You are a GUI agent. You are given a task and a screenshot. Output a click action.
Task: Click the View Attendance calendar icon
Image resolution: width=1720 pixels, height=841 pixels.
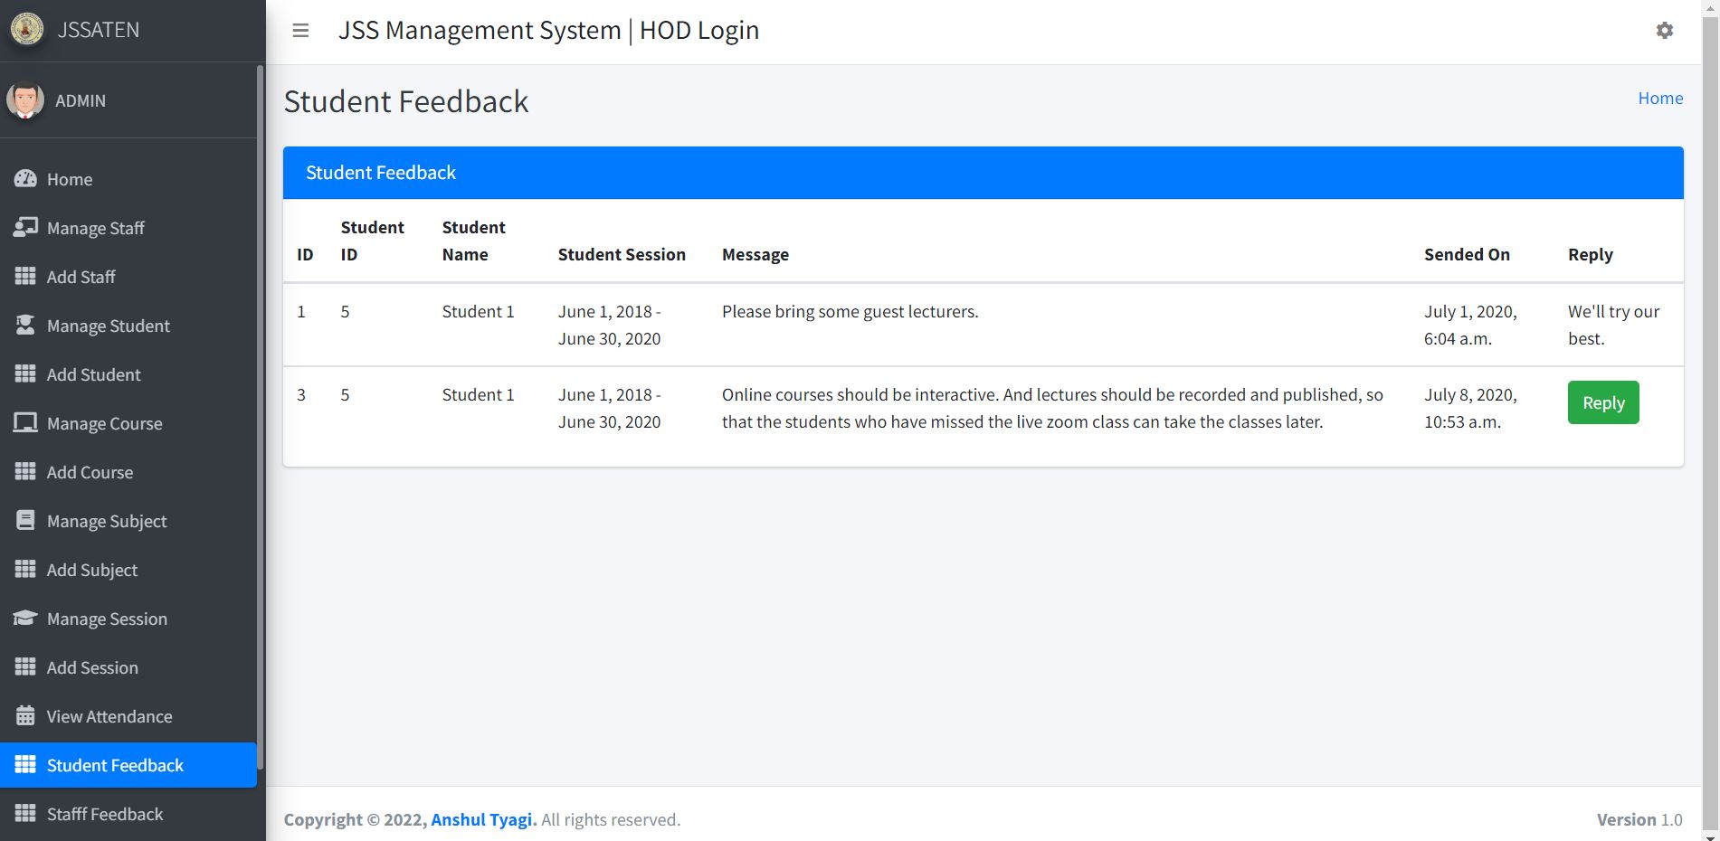[x=25, y=716]
